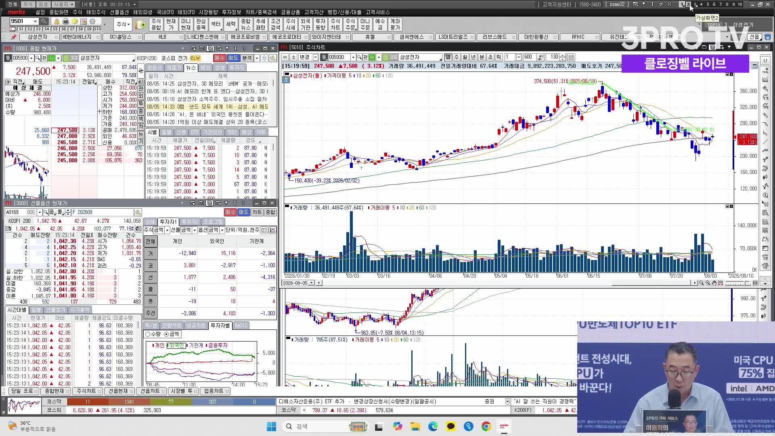Screen dimensions: 775x436
Task: Click the 종합뉴스 toolbar button
Action: tap(245, 25)
